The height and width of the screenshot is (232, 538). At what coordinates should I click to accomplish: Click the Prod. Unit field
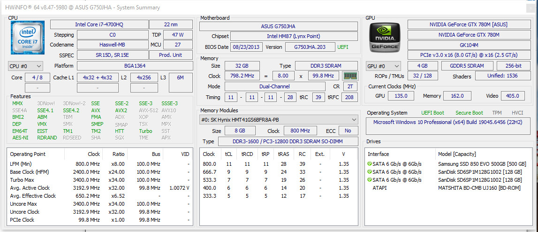[x=171, y=55]
